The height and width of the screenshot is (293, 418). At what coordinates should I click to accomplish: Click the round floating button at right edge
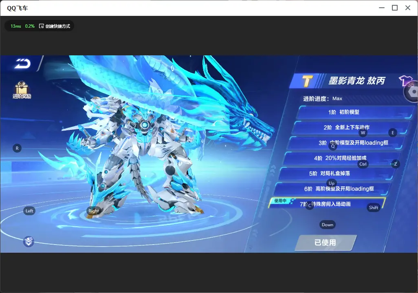click(411, 92)
